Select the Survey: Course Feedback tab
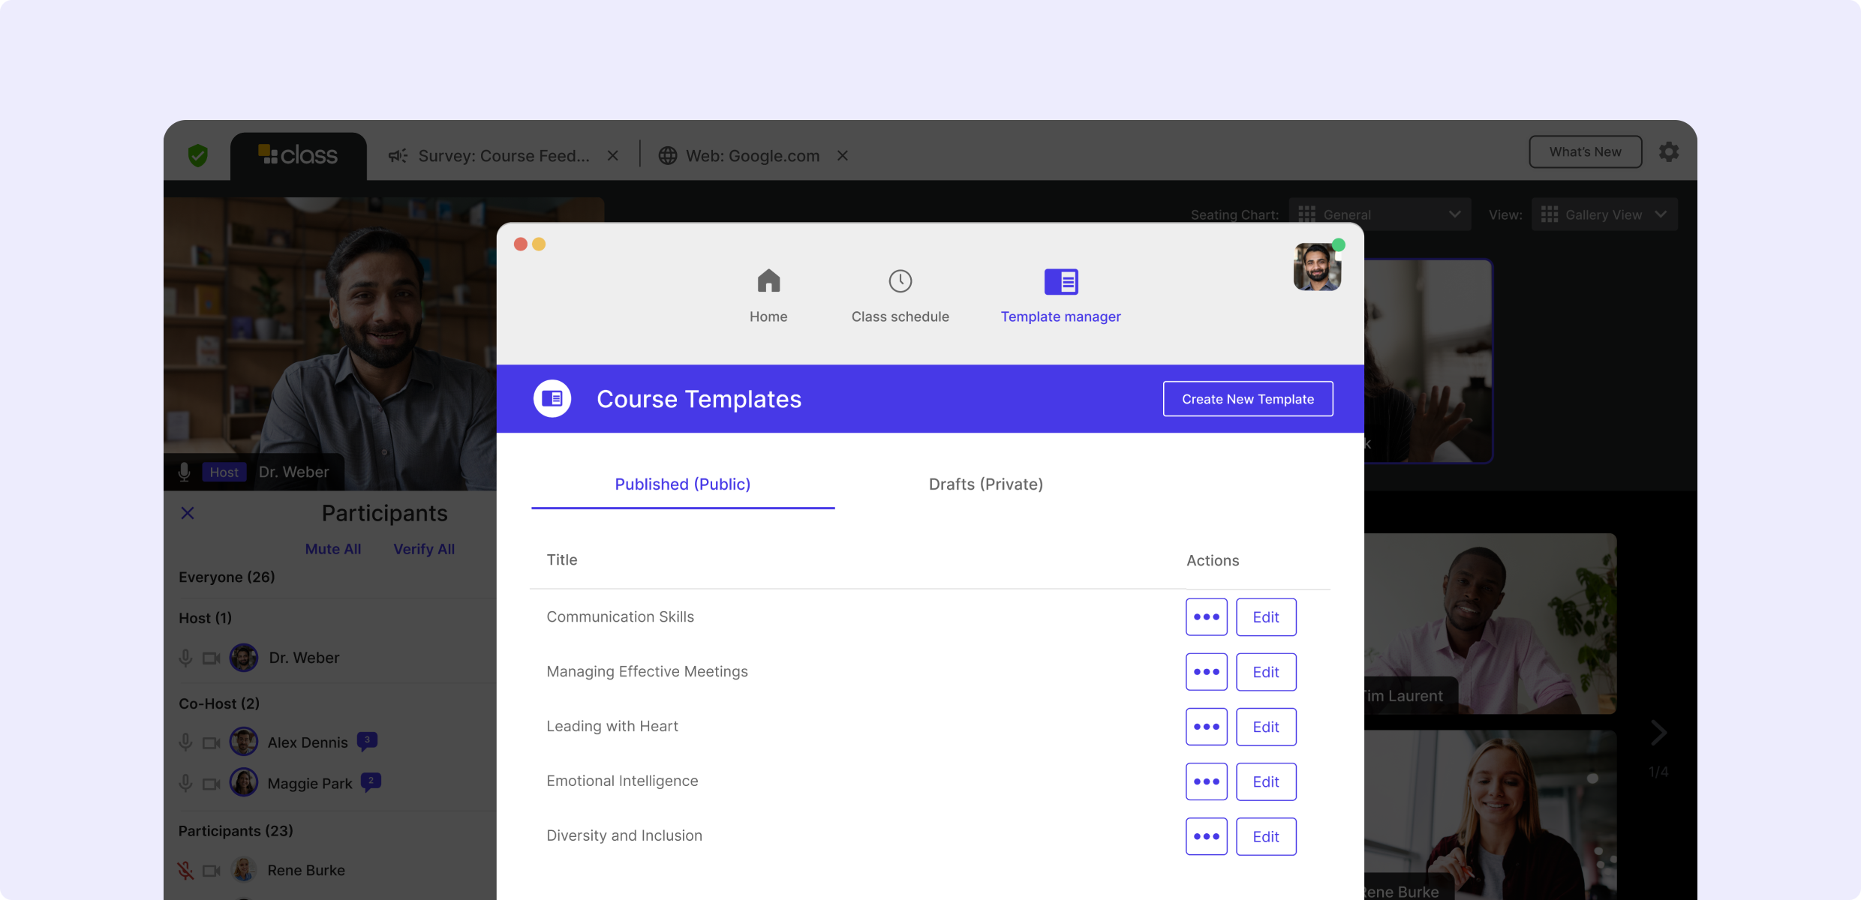The width and height of the screenshot is (1861, 900). (504, 156)
